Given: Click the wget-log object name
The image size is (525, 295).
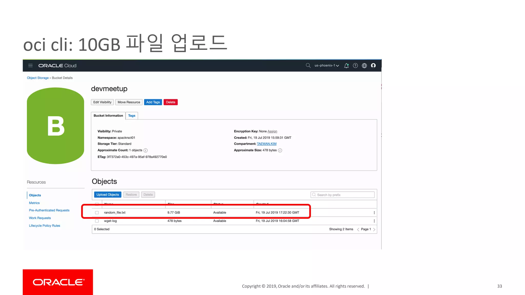Looking at the screenshot, I should 110,221.
